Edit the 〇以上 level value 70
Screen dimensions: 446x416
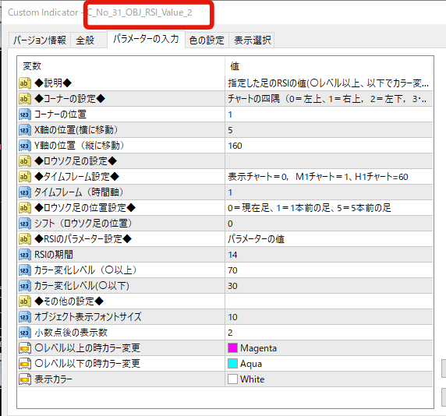329,270
